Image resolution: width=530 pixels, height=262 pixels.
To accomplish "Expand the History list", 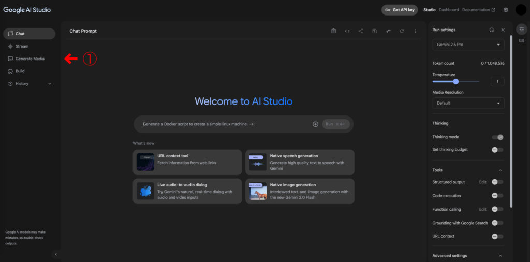I will coord(29,83).
